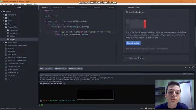The height and width of the screenshot is (110, 196).
Task: Expand the Originals folder
Action: click(4, 24)
